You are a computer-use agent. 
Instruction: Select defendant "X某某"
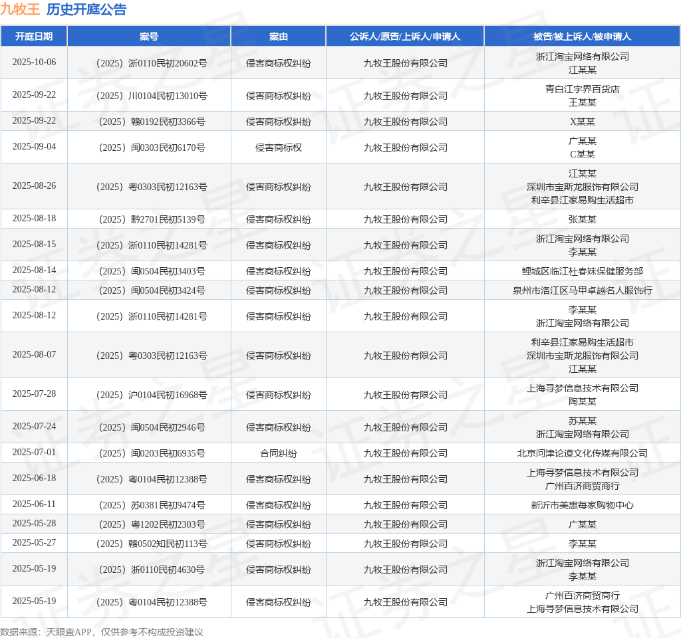[x=583, y=122]
